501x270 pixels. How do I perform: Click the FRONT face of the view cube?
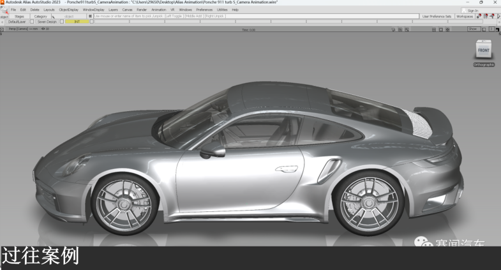pyautogui.click(x=484, y=50)
